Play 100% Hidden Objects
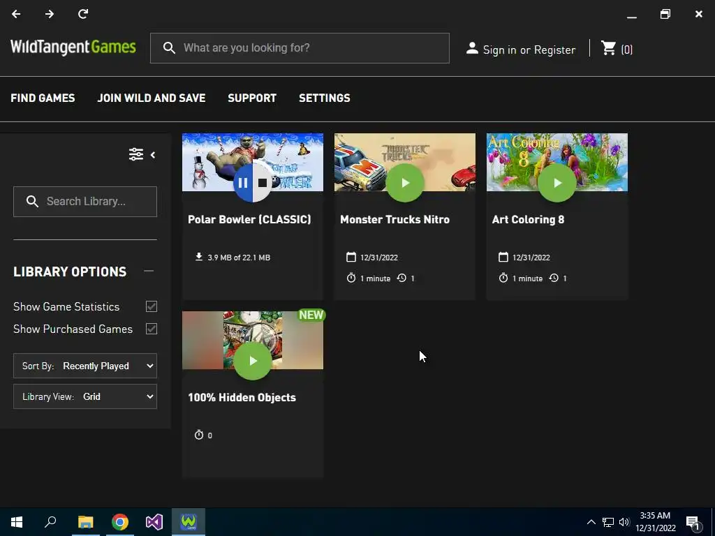The image size is (715, 536). click(x=253, y=361)
